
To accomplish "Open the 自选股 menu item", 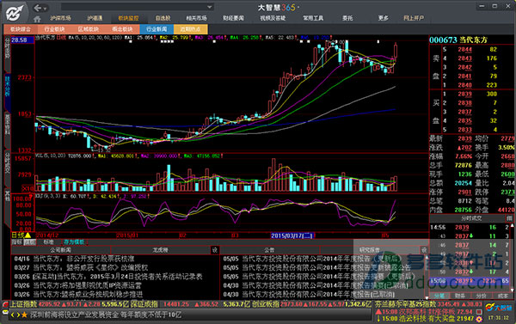I will point(163,18).
